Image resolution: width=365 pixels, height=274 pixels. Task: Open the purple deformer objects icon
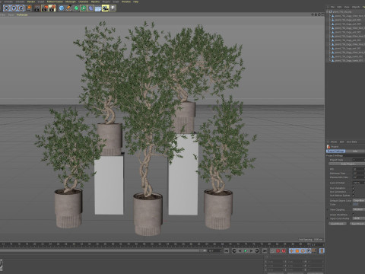click(x=90, y=8)
